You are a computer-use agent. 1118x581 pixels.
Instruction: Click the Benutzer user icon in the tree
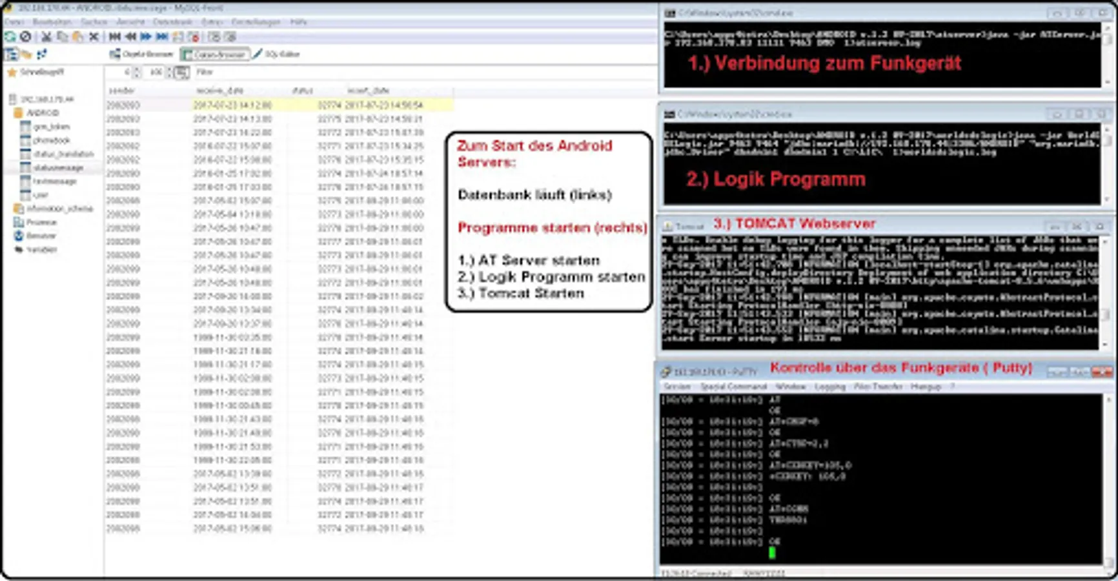(x=19, y=236)
